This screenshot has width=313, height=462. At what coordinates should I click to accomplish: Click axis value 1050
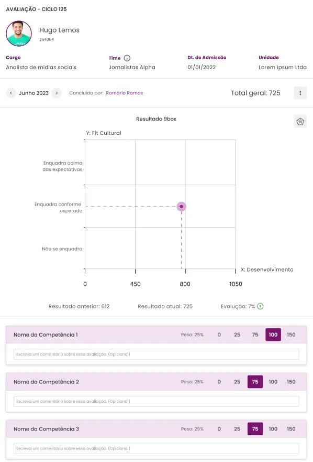(236, 284)
